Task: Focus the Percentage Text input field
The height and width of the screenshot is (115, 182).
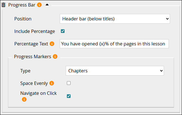Action: pos(114,44)
